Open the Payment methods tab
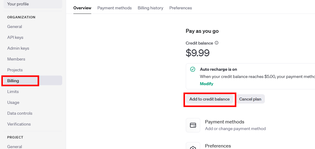 click(114, 8)
